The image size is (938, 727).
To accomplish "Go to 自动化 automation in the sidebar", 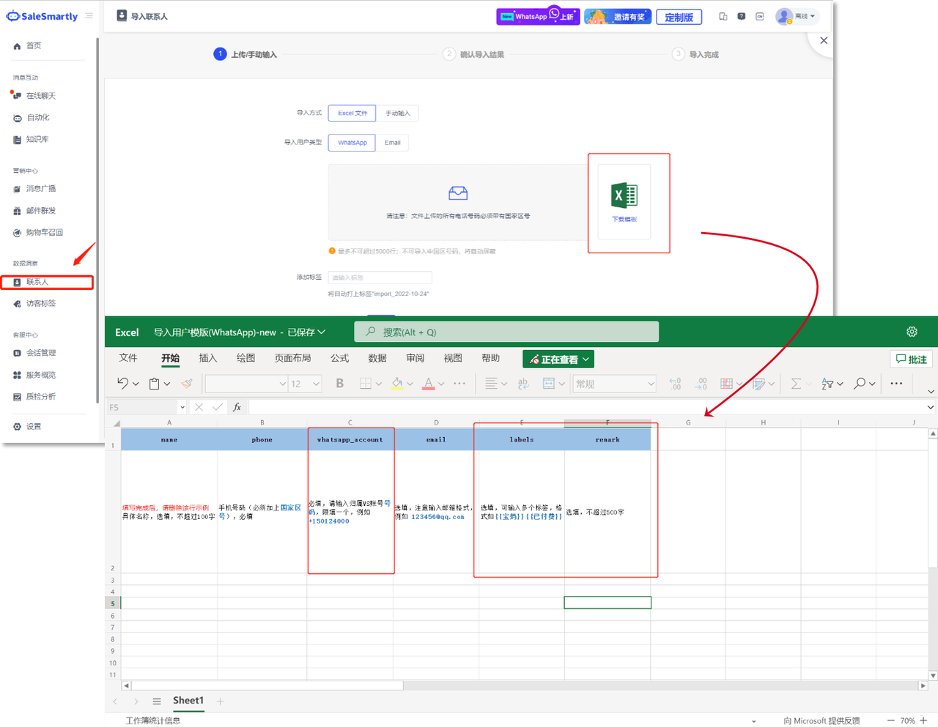I will 37,118.
